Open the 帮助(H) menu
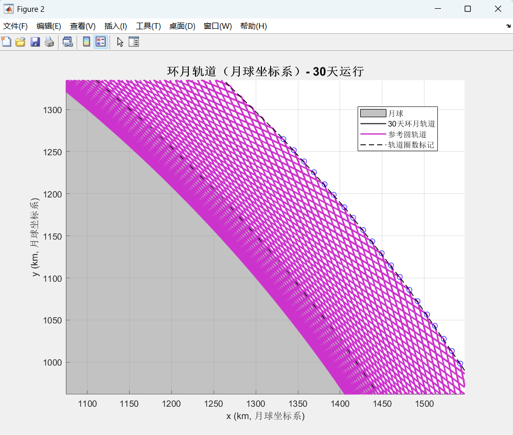 (x=253, y=26)
